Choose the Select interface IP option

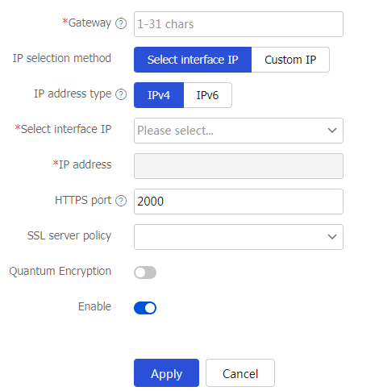tap(193, 60)
